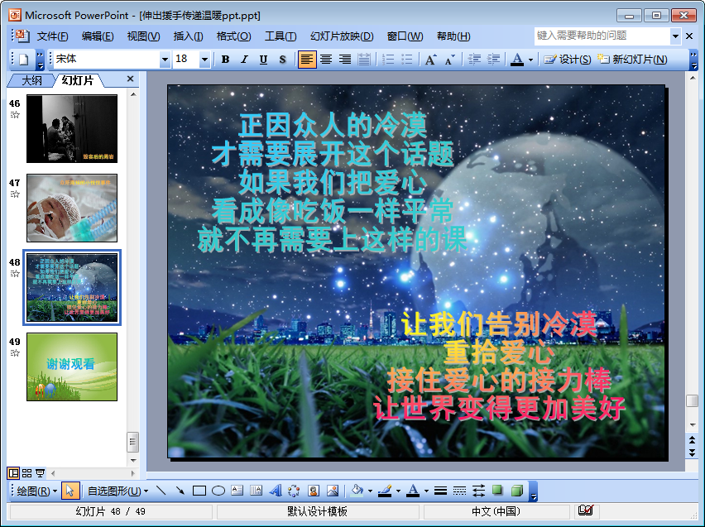This screenshot has height=527, width=705.
Task: Open the 视图(V) menu
Action: [x=143, y=36]
